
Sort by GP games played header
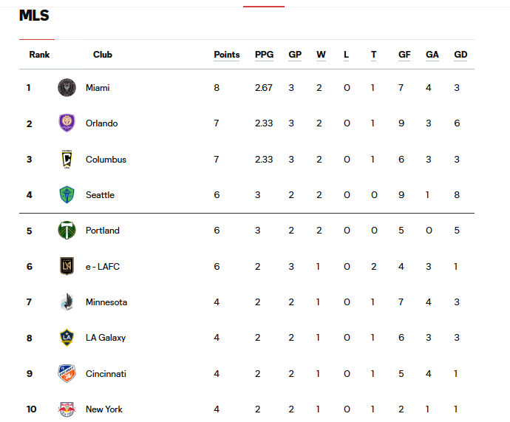(295, 55)
